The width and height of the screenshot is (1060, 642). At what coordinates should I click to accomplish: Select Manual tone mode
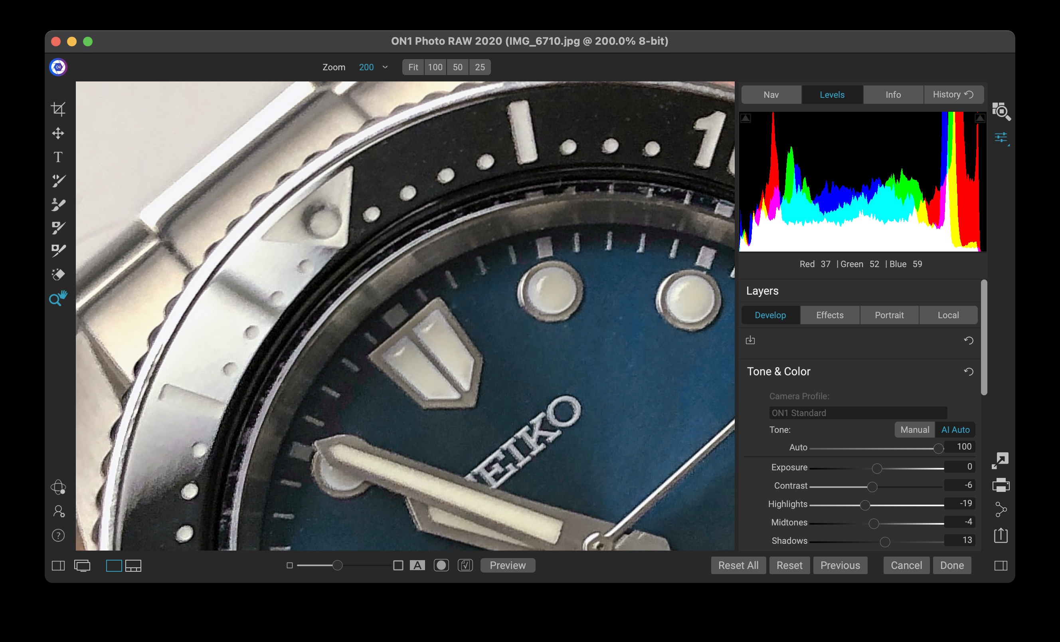tap(915, 430)
